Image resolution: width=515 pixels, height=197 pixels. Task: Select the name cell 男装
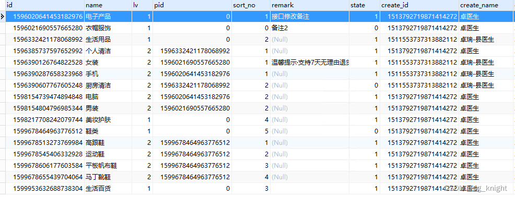[108, 108]
